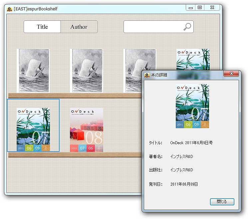The width and height of the screenshot is (248, 219).
Task: Select the first whale cover book
Action: (33, 70)
